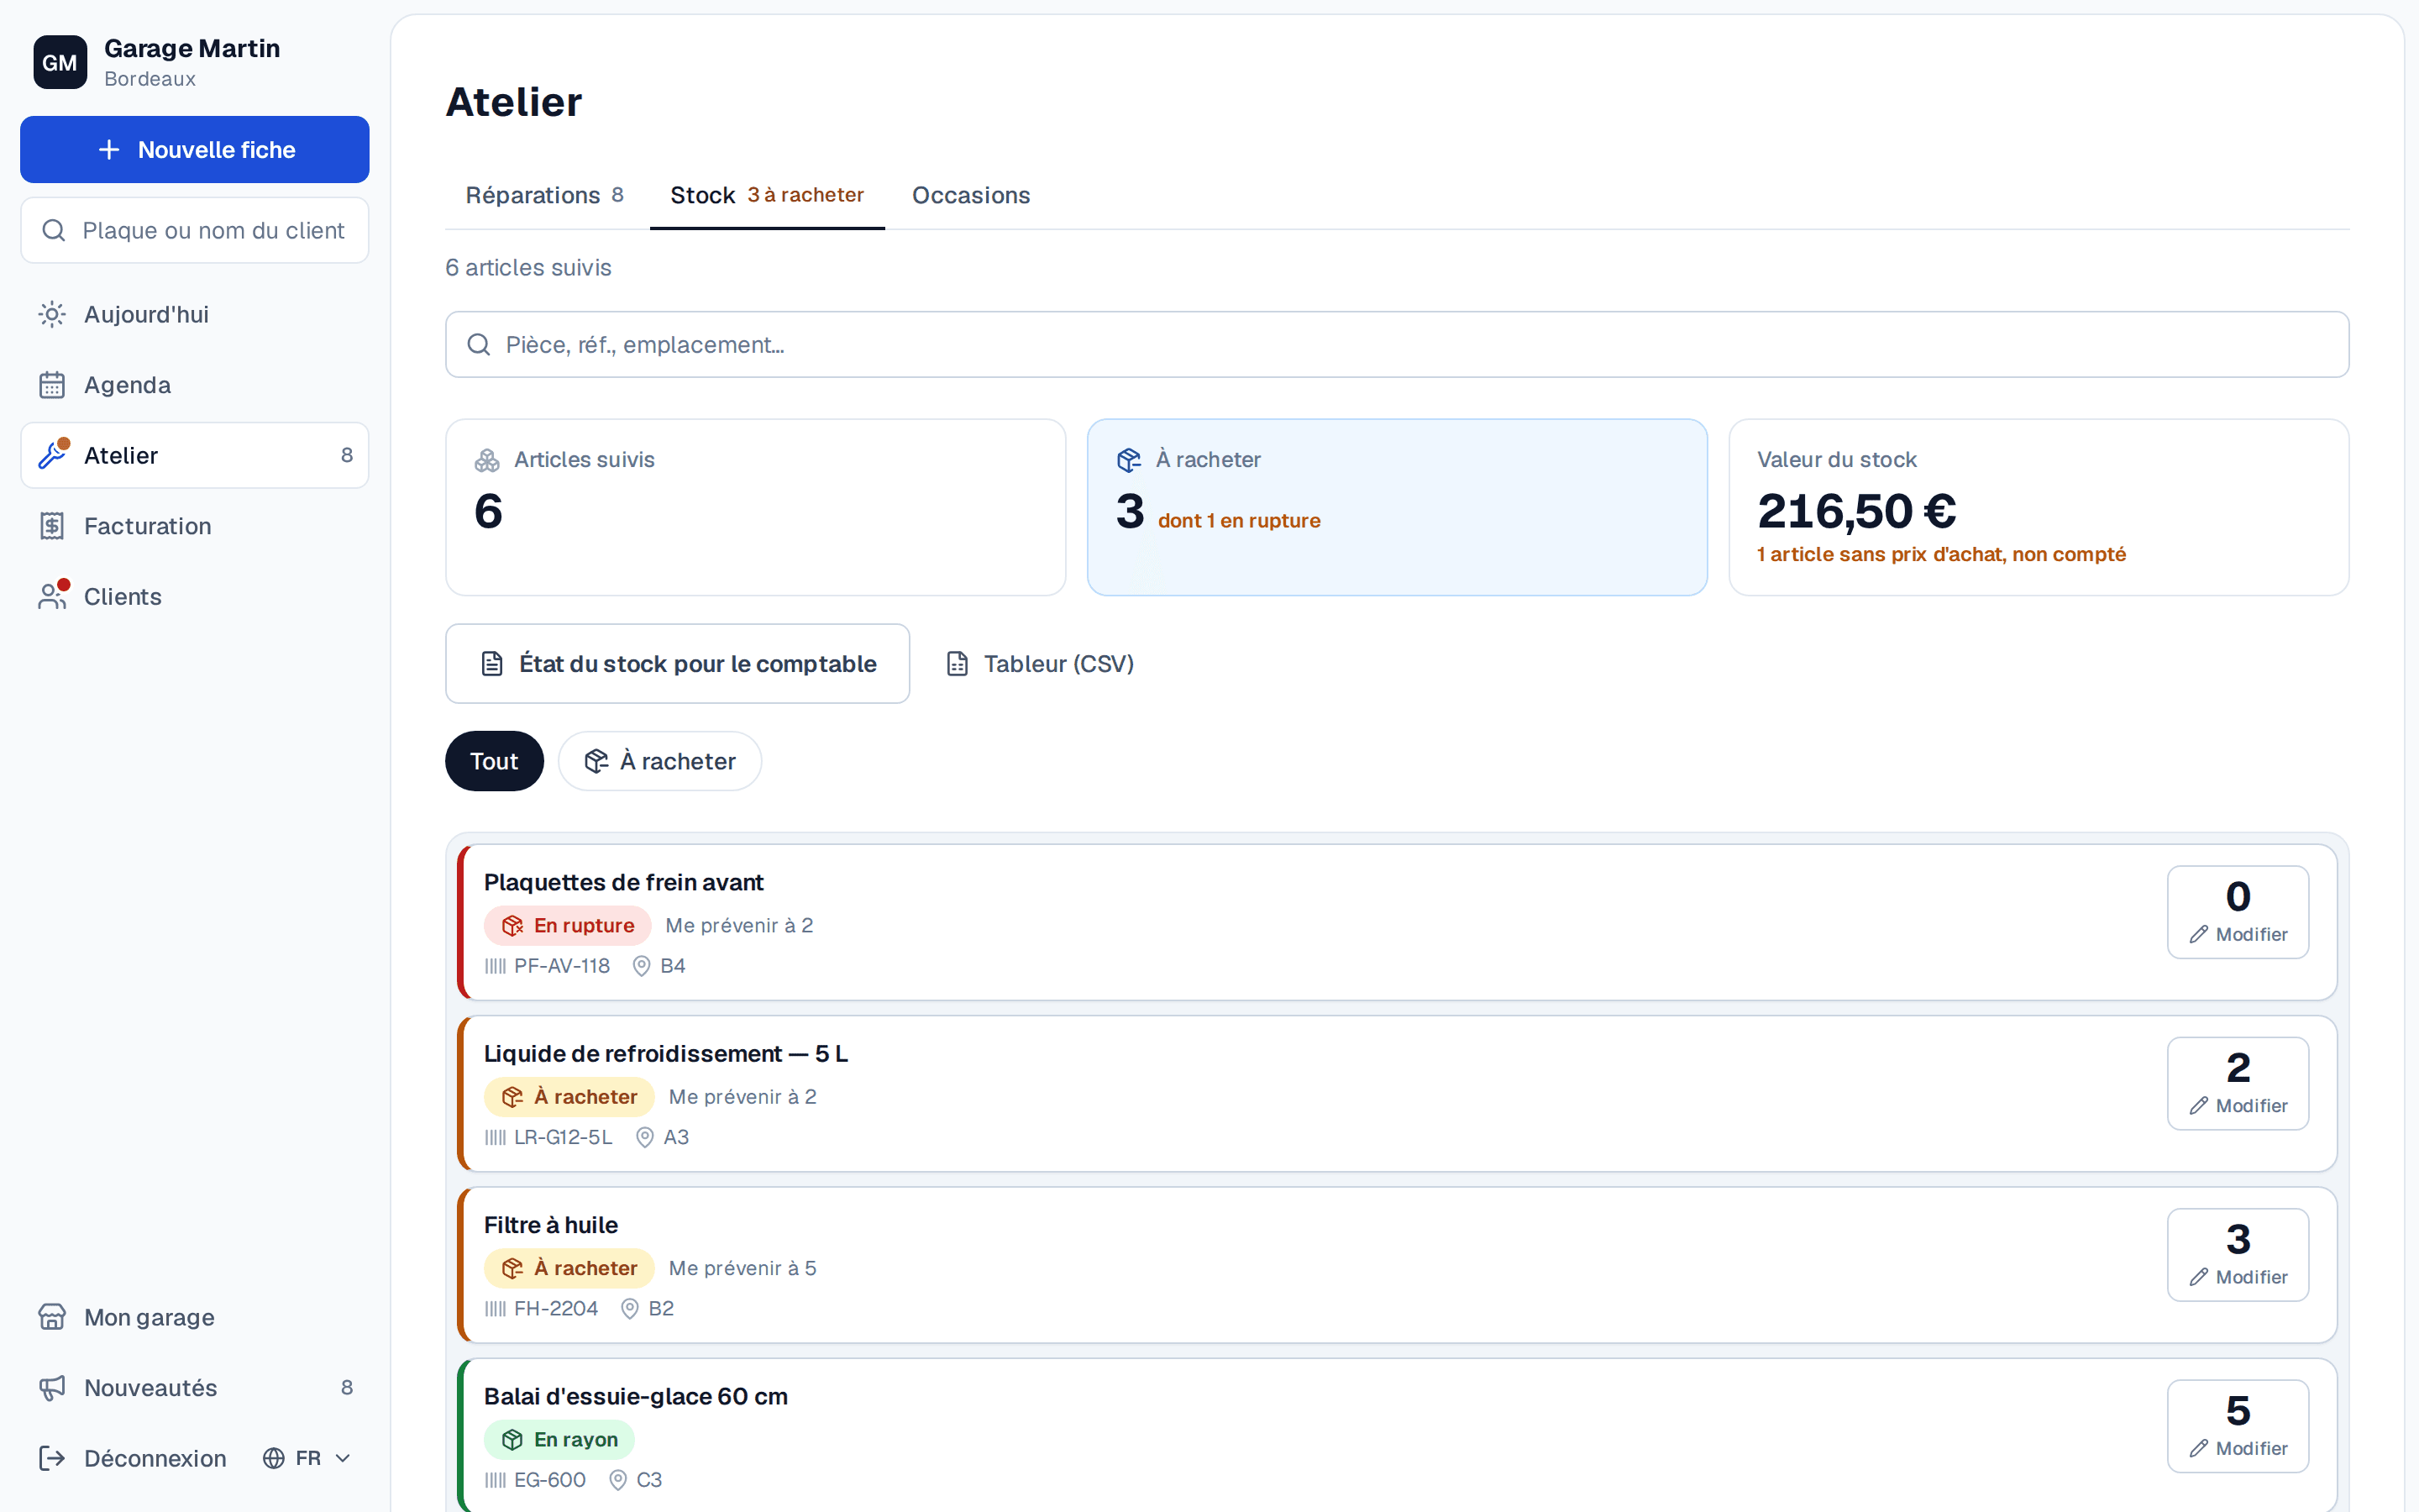Open the À racheter summary card
The image size is (2419, 1512).
(x=1397, y=507)
